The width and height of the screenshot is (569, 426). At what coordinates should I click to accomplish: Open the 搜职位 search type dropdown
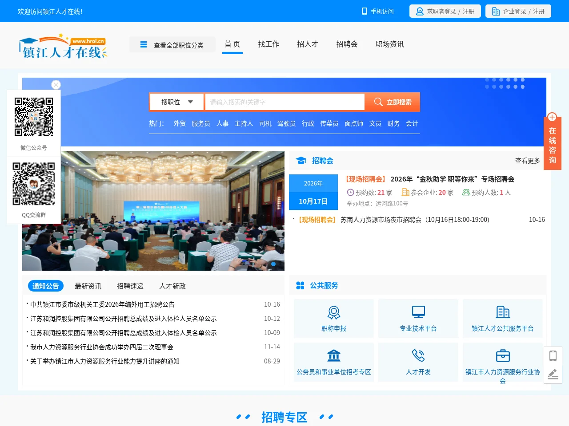point(177,102)
